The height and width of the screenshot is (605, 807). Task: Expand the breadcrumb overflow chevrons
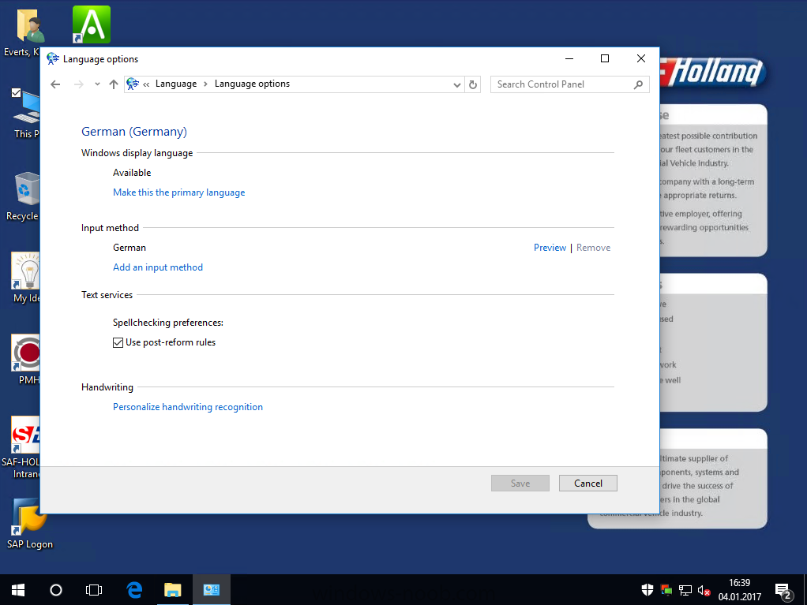coord(146,84)
